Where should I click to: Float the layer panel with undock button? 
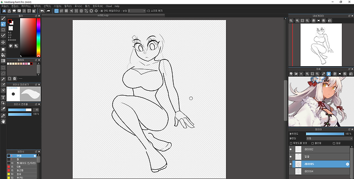point(349,129)
